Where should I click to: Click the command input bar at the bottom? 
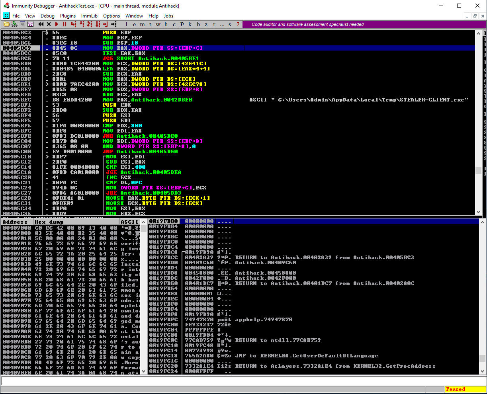(x=239, y=381)
